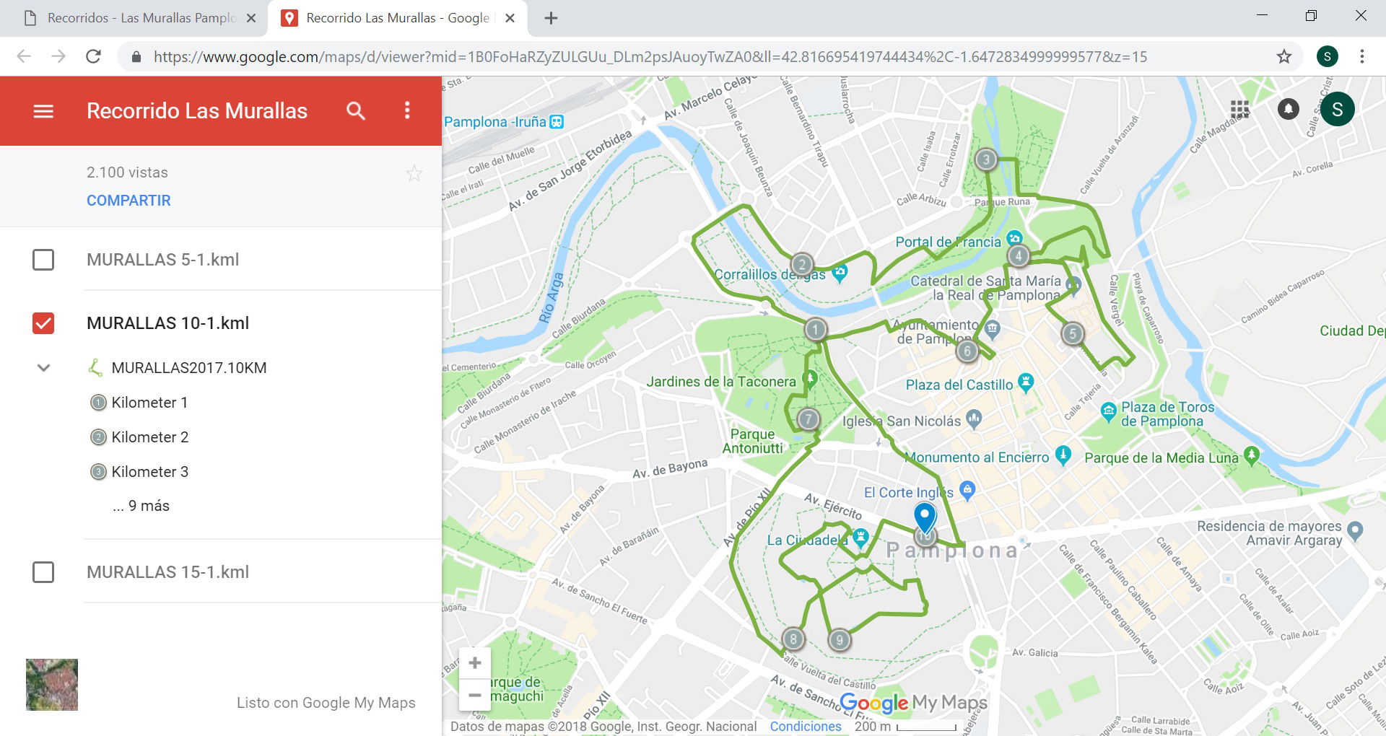This screenshot has width=1386, height=736.
Task: Click the El Corte Inglés shopping icon
Action: coord(968,491)
